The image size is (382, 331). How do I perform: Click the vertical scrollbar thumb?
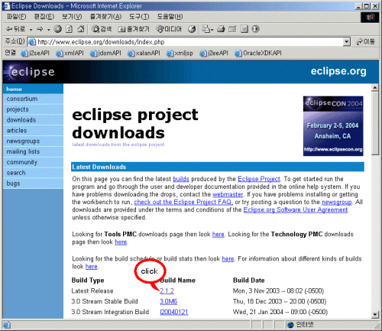[x=374, y=123]
